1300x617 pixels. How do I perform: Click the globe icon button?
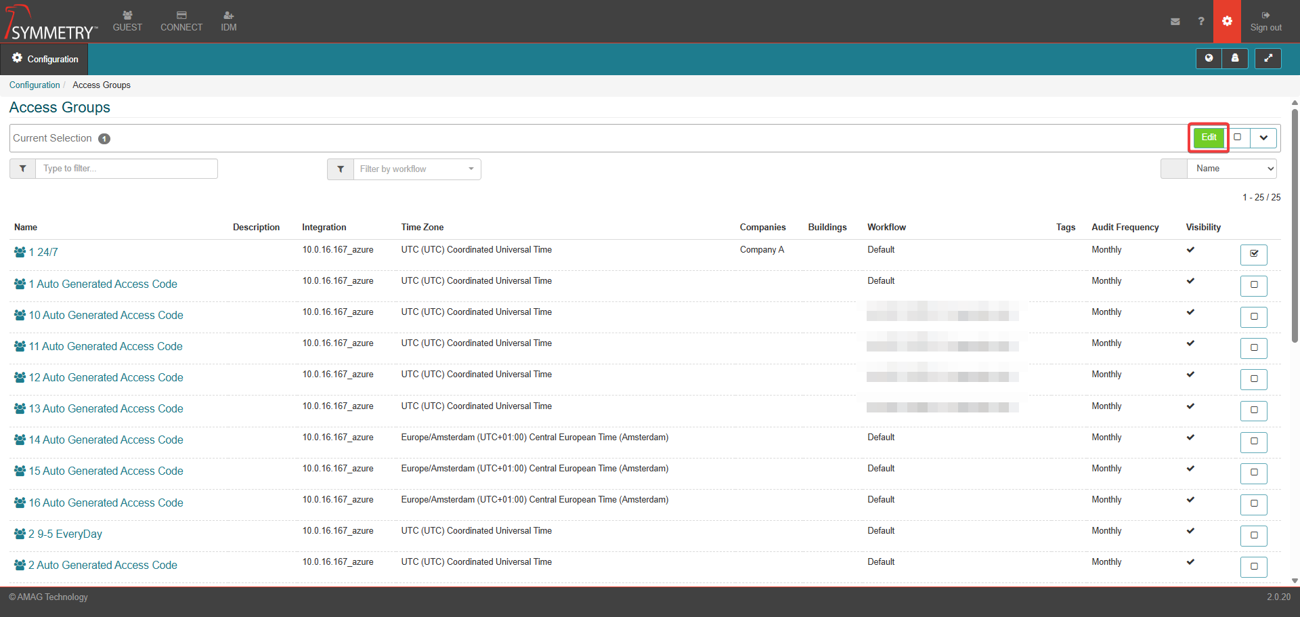[1209, 59]
